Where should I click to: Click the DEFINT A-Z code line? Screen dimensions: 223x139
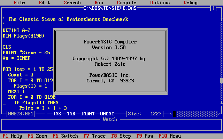(17, 30)
